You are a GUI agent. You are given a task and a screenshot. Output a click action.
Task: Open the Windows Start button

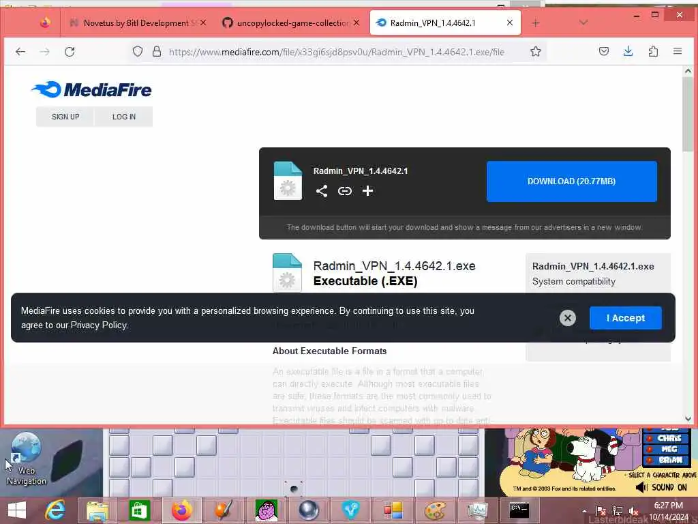pyautogui.click(x=17, y=510)
